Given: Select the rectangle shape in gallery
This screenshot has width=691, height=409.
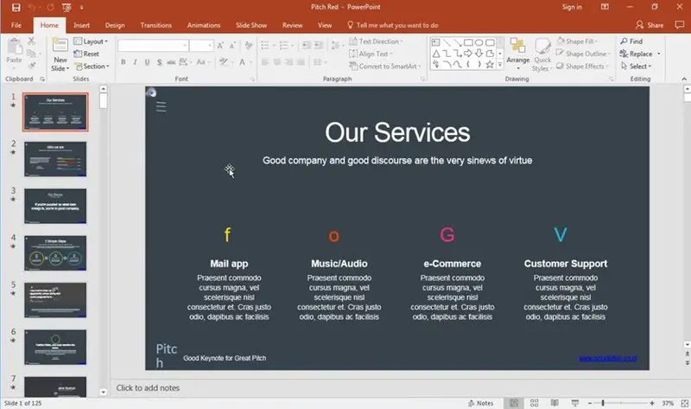Looking at the screenshot, I should tap(468, 42).
